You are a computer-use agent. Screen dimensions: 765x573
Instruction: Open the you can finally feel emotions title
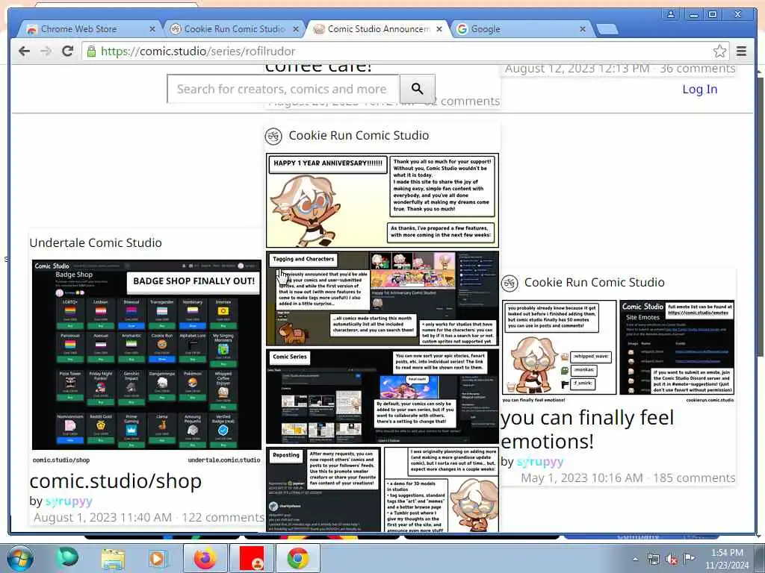click(x=587, y=429)
